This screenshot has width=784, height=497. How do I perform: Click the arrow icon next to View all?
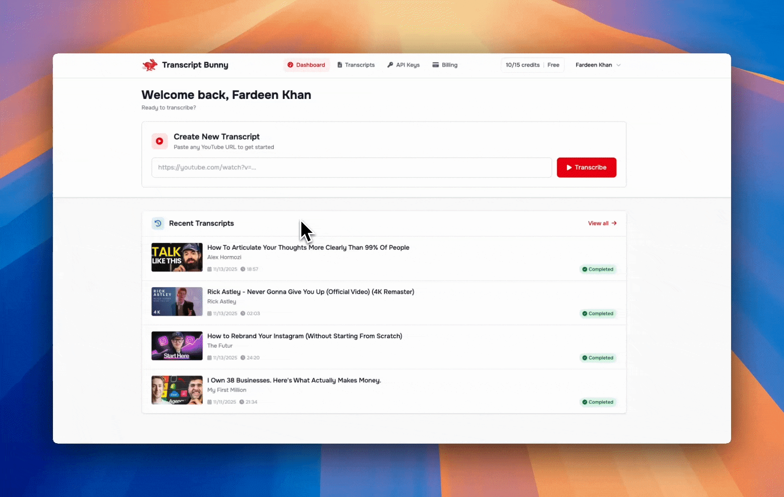pos(614,223)
